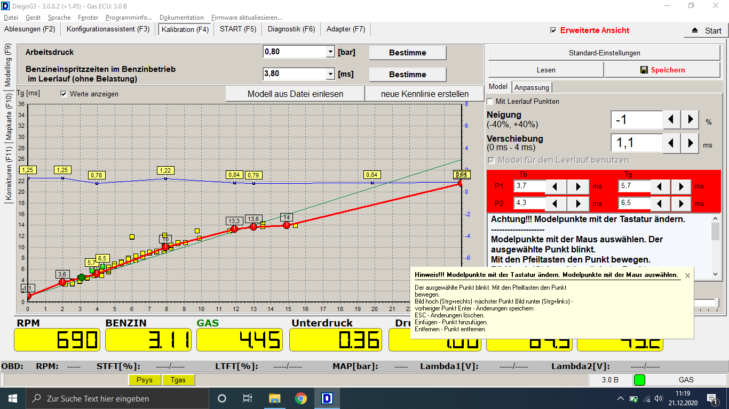
Task: Toggle Werte anzeigen checkbox
Action: (64, 94)
